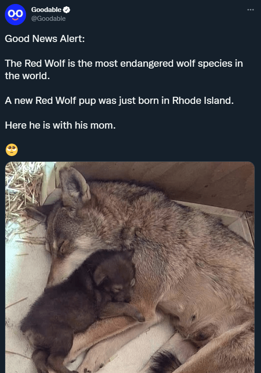Click the sentence 'Here he is with his mom.'
The width and height of the screenshot is (261, 373).
(x=60, y=125)
